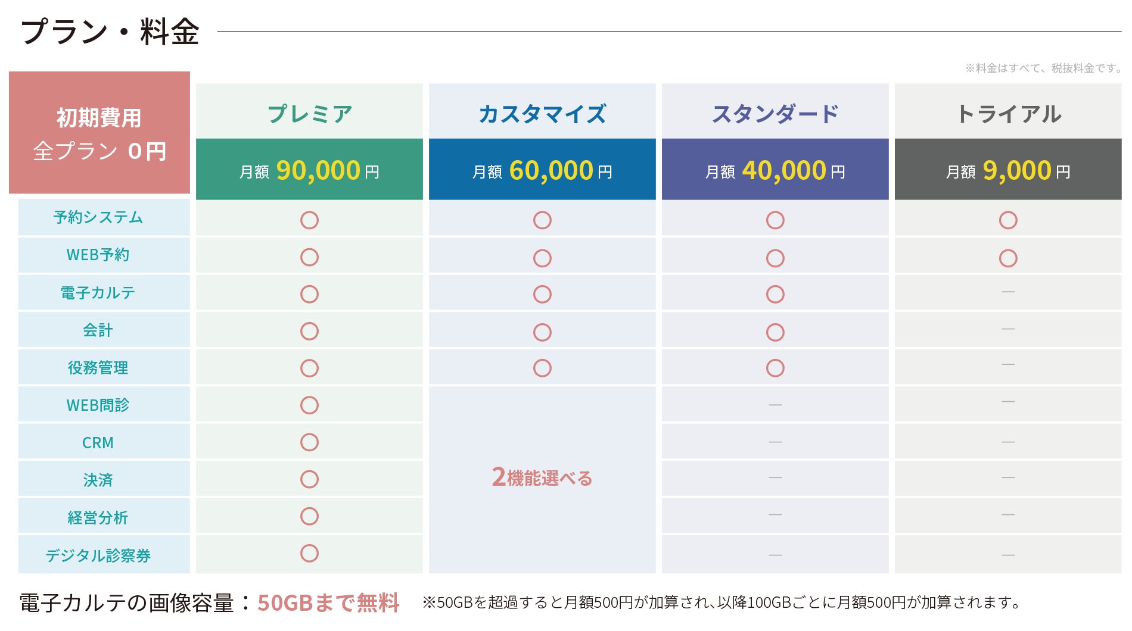Select the カスタマイズ 月額 60,000円 price box
This screenshot has width=1132, height=631.
click(x=542, y=170)
